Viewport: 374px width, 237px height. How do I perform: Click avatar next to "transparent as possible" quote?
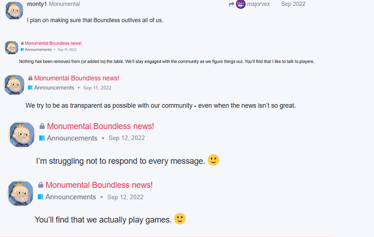click(x=14, y=85)
